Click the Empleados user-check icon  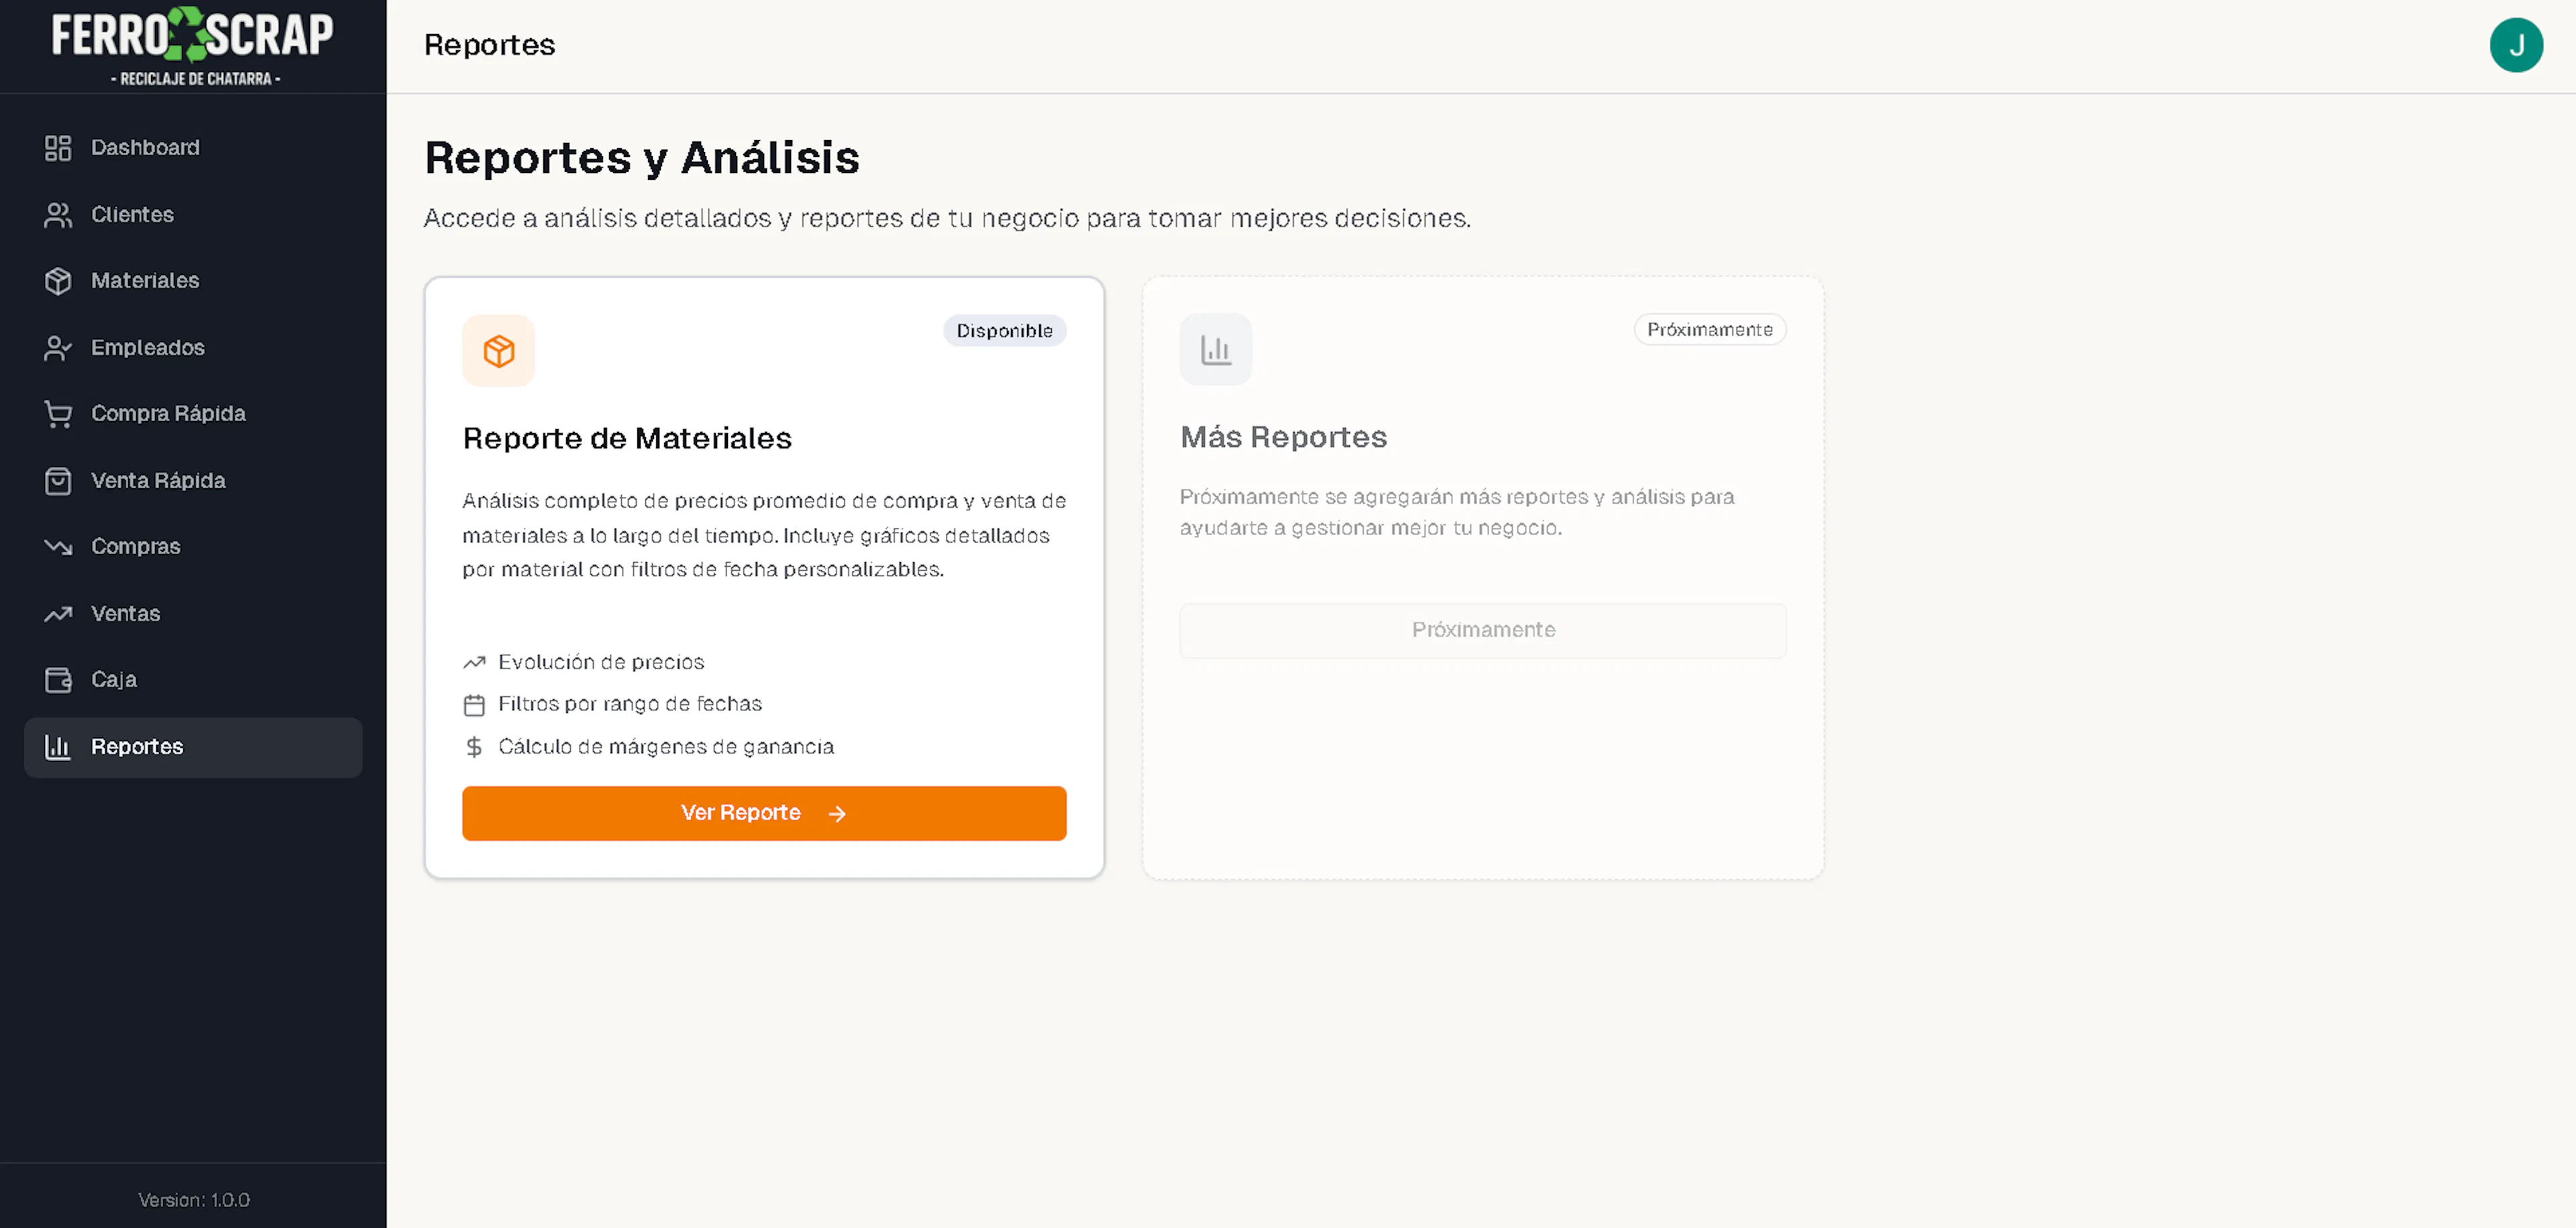tap(58, 348)
